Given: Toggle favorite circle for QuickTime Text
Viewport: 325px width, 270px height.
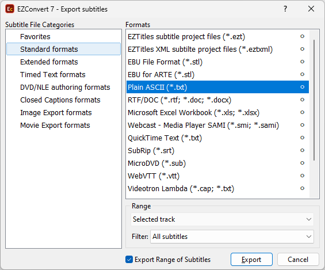Looking at the screenshot, I should [x=302, y=138].
